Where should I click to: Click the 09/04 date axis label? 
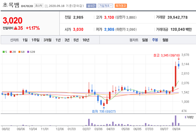pyautogui.click(x=176, y=129)
